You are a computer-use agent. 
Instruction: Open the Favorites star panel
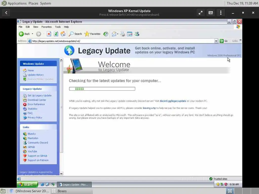(x=92, y=34)
